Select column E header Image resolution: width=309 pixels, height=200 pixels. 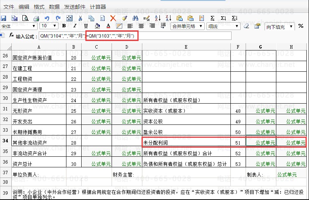coord(186,47)
